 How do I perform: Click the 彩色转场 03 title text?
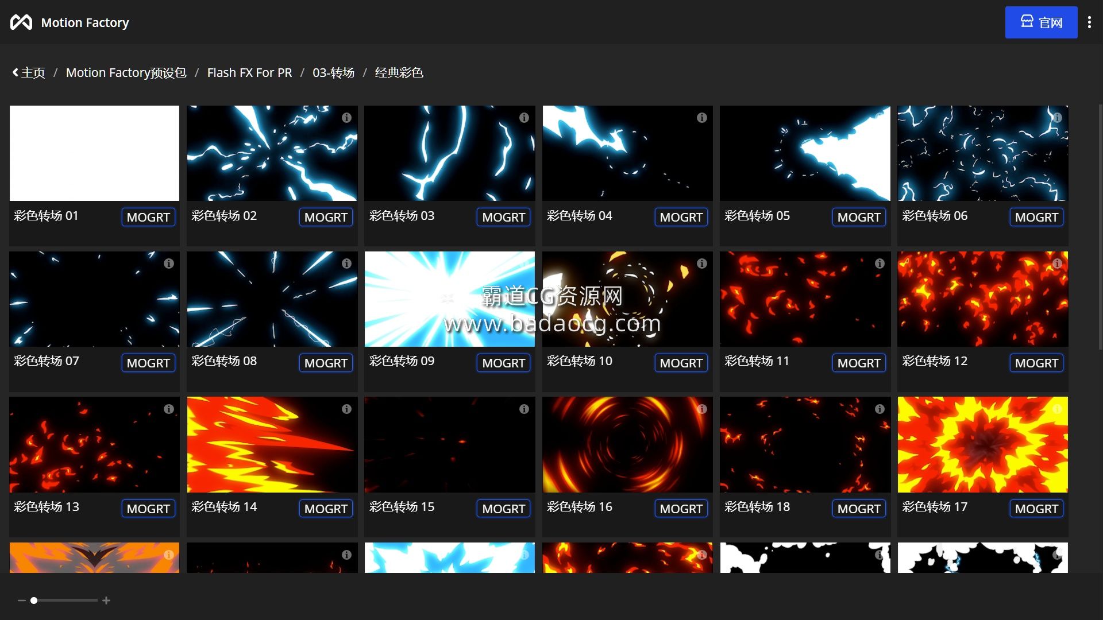tap(402, 216)
